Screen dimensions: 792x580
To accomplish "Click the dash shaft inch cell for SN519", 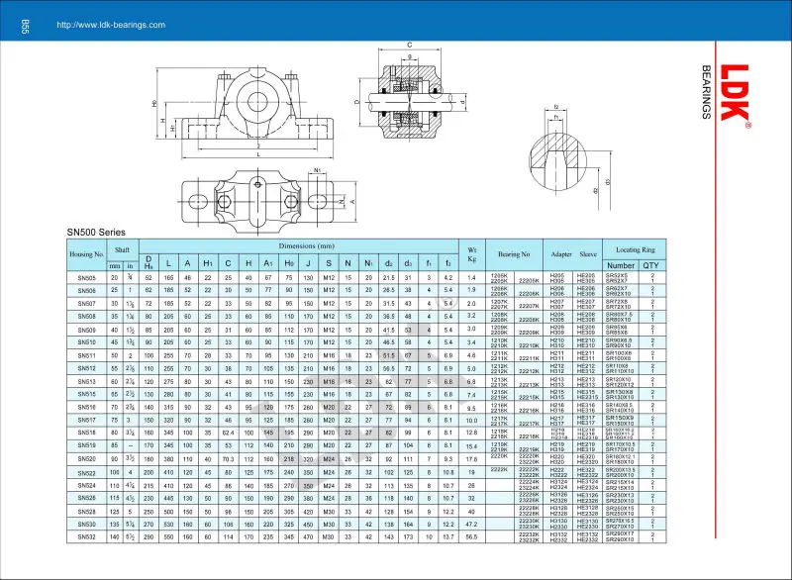I will (131, 445).
